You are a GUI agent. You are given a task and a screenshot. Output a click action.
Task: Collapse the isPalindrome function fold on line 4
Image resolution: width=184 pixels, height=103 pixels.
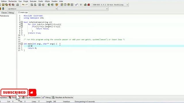(x=22, y=22)
